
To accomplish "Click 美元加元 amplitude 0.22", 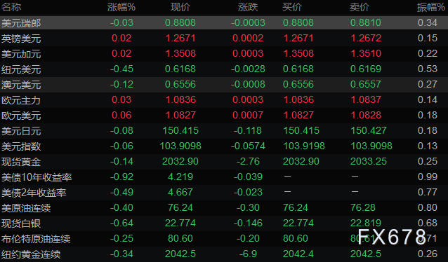I will 428,53.
